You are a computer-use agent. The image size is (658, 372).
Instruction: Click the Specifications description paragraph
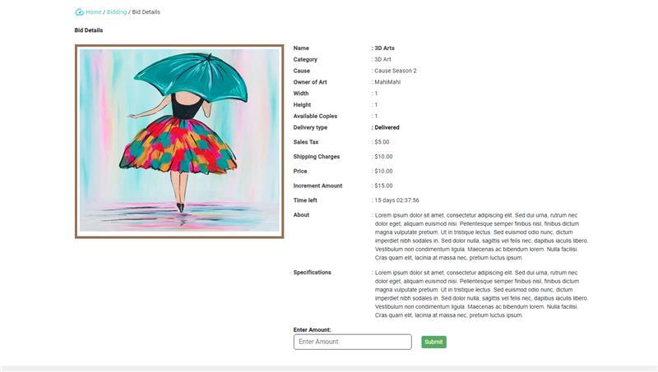click(x=481, y=294)
